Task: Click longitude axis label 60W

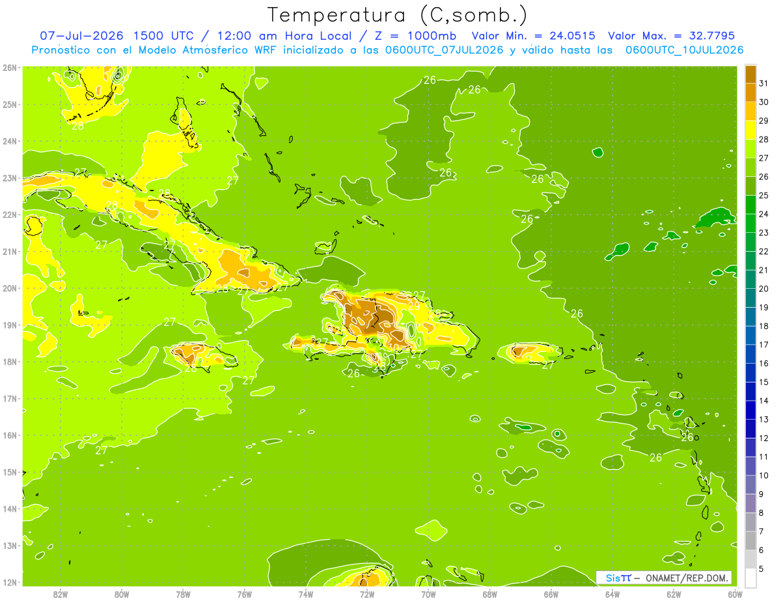Action: (735, 594)
